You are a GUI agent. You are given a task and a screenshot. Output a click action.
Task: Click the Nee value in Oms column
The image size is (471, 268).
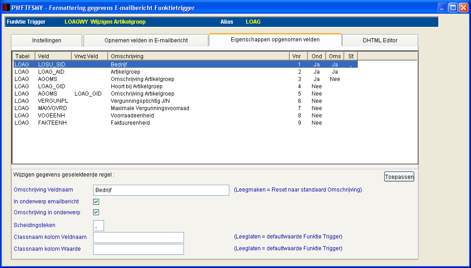(335, 79)
